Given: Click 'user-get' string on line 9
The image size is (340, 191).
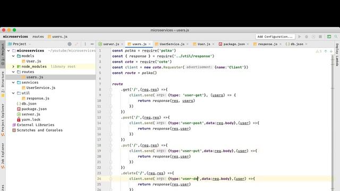Looking at the screenshot, I should tap(193, 95).
